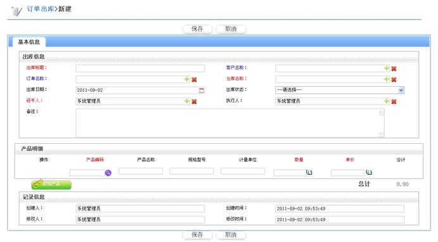Click the green plus icon for 经手人
The height and width of the screenshot is (242, 438).
pyautogui.click(x=187, y=101)
